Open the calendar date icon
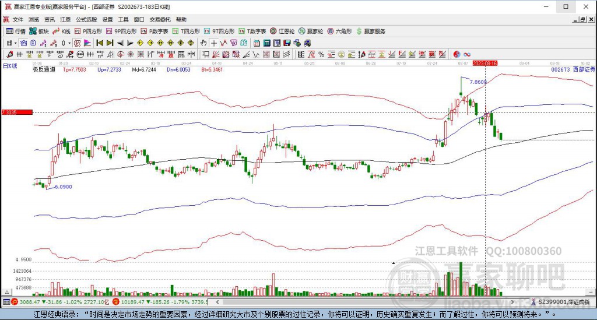Image resolution: width=597 pixels, height=320 pixels. click(257, 43)
